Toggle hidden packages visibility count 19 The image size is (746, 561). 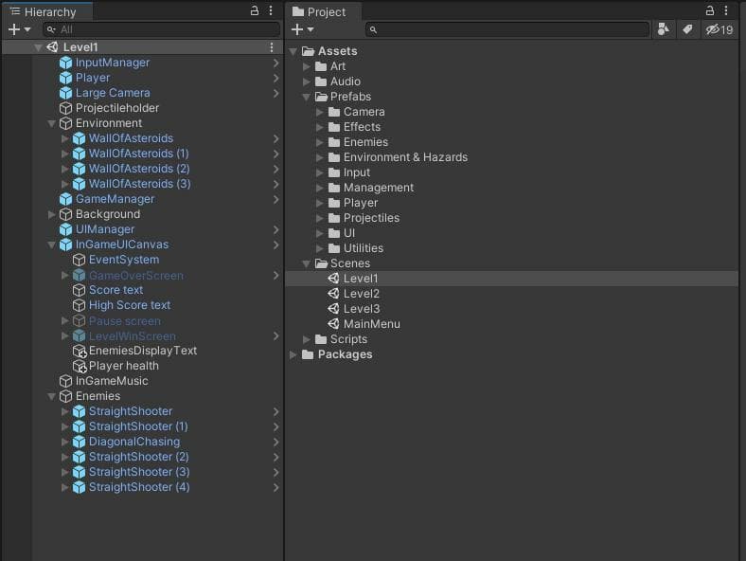[x=719, y=30]
